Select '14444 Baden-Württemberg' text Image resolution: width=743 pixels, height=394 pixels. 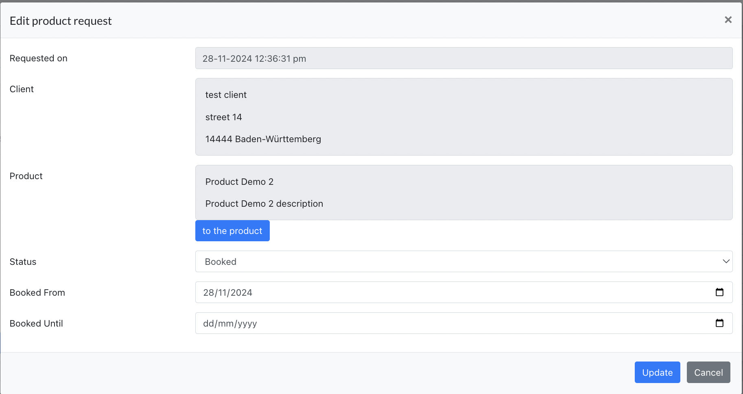coord(263,139)
